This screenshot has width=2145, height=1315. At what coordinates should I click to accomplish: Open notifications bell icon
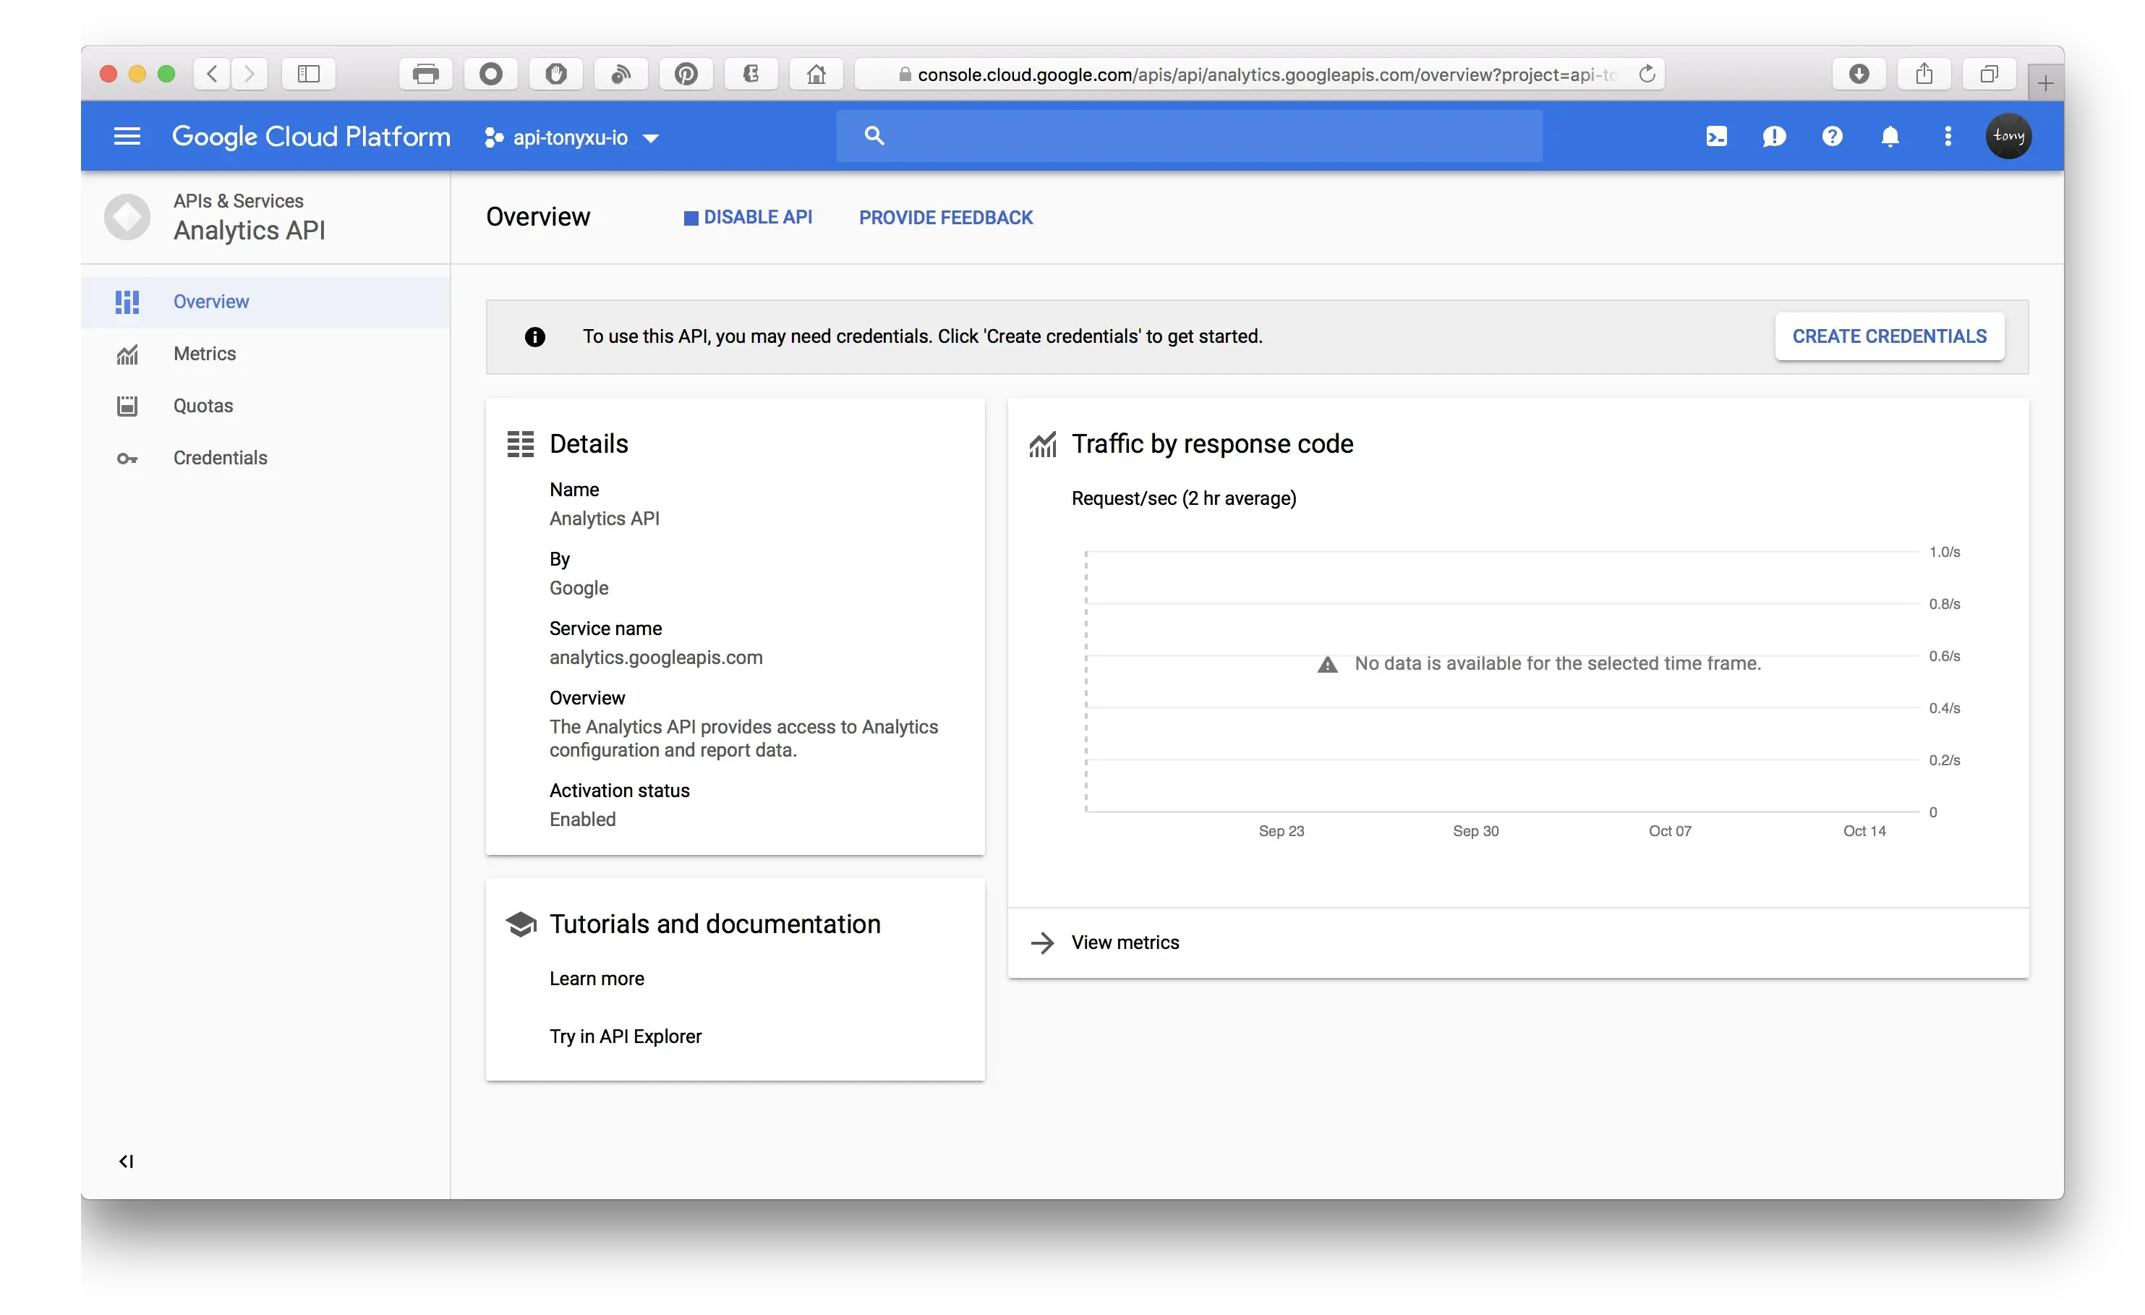pyautogui.click(x=1890, y=137)
